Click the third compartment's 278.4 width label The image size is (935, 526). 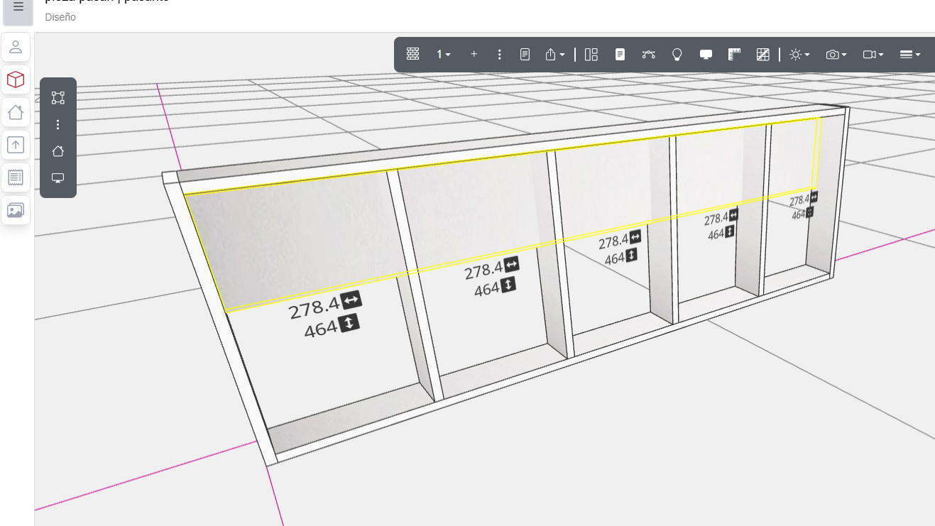coord(619,240)
